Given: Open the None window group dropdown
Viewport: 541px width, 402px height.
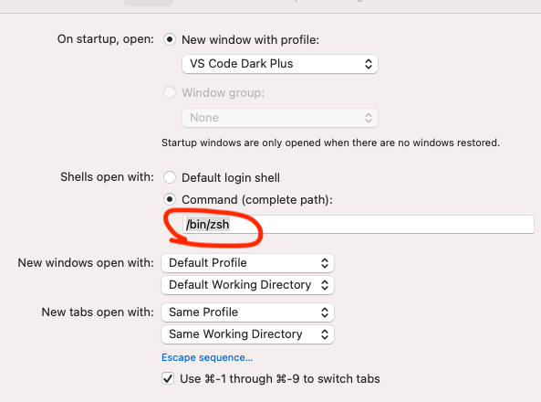Looking at the screenshot, I should [280, 118].
